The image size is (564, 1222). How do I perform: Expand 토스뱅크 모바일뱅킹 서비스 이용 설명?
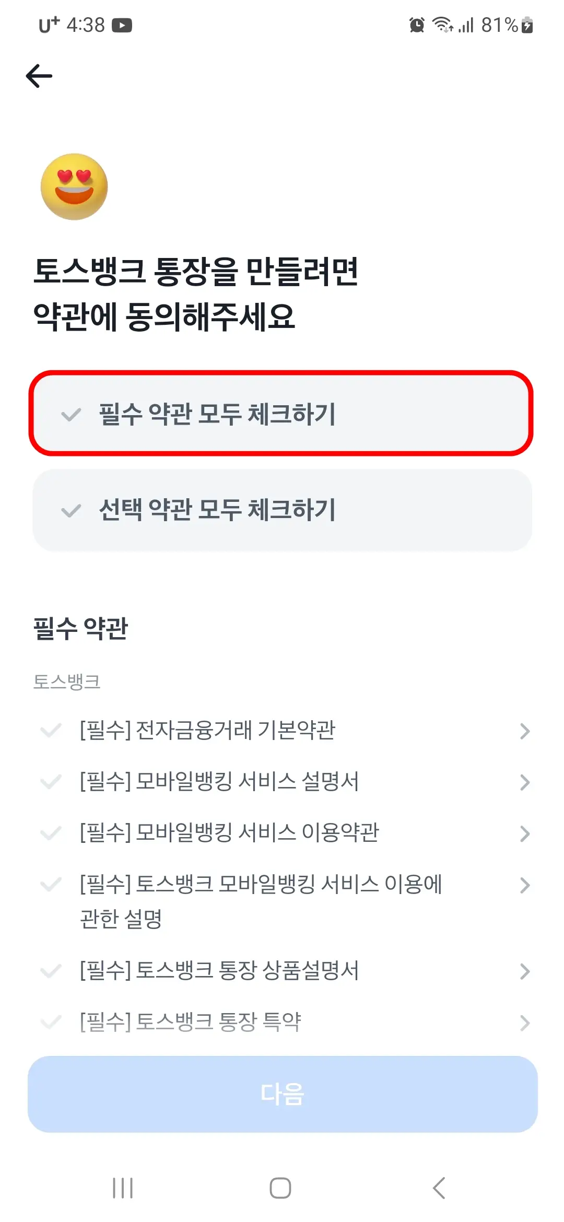pyautogui.click(x=525, y=885)
